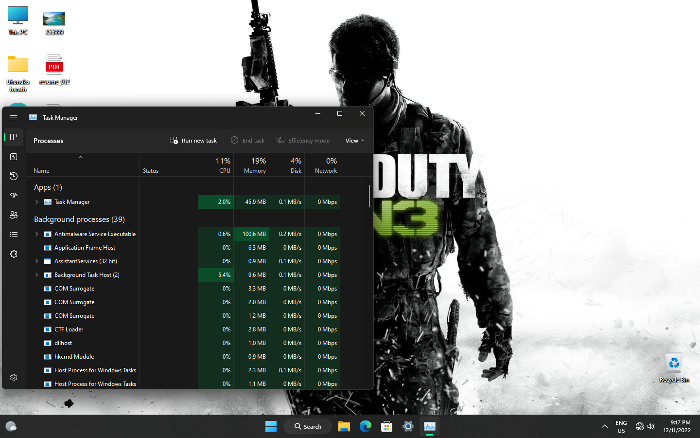The width and height of the screenshot is (700, 438).
Task: Sort processes by Status column
Action: click(x=169, y=164)
